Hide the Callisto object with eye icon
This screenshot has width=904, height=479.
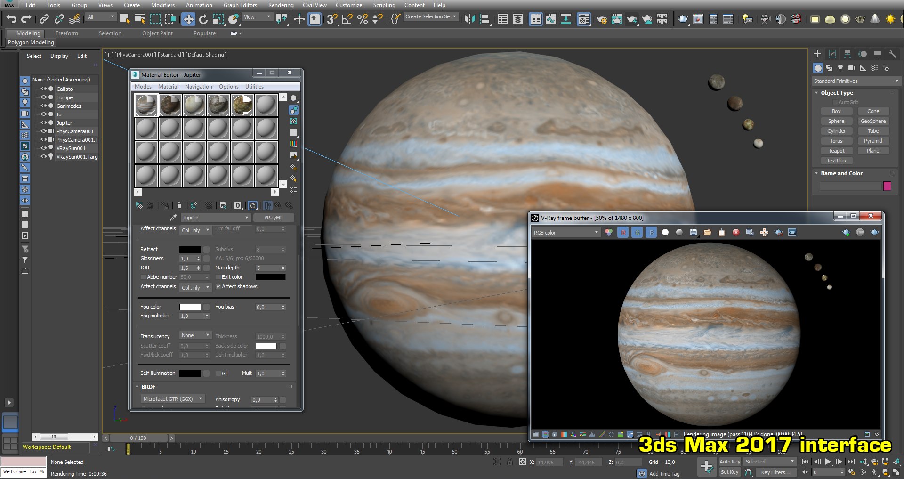pyautogui.click(x=43, y=89)
